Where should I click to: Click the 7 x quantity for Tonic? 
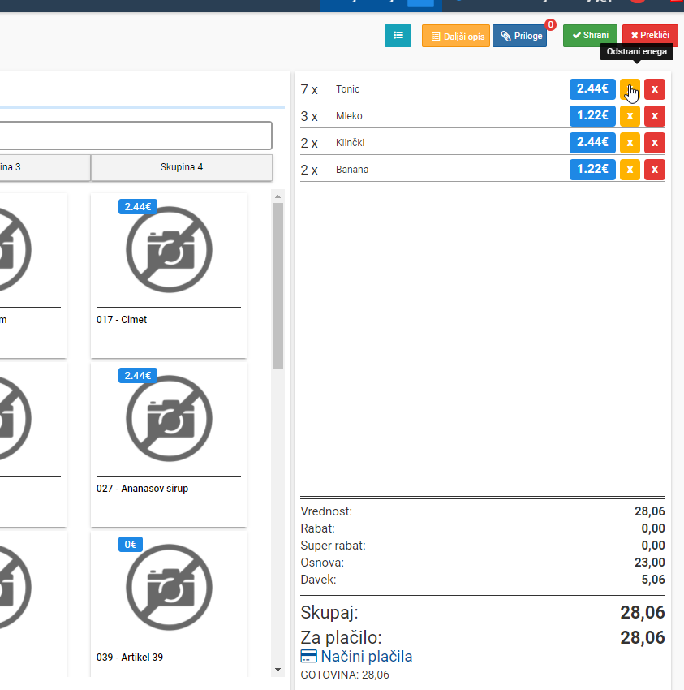tap(309, 90)
